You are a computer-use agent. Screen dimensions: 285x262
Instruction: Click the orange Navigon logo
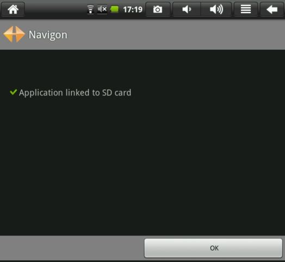[x=14, y=34]
